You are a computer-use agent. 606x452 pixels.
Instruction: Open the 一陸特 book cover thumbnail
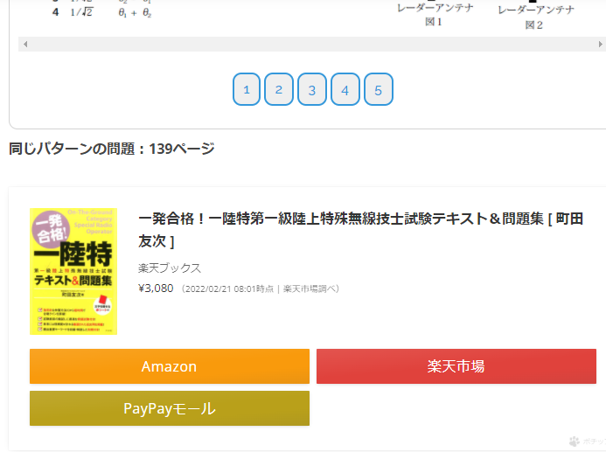pyautogui.click(x=73, y=271)
